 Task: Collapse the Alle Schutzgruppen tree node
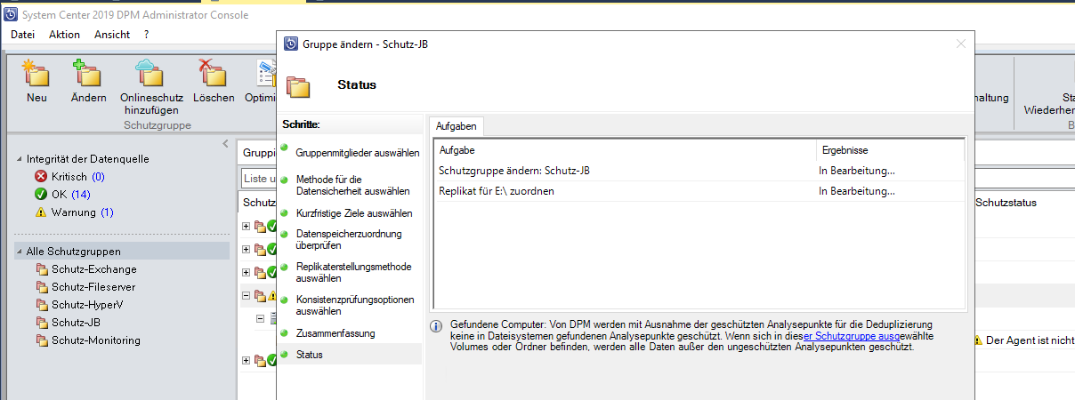click(20, 252)
